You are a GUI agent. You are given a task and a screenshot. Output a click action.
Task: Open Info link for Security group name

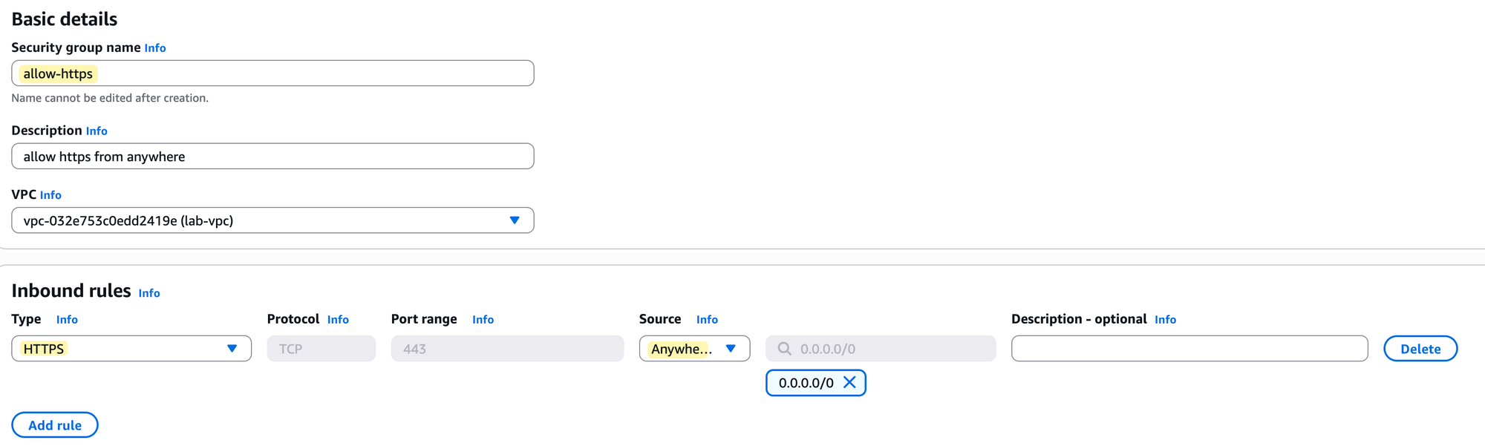pos(155,48)
